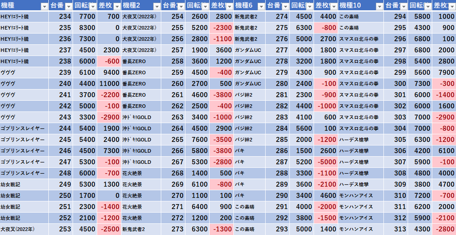Open the 機種 column filter dropdown
The height and width of the screenshot is (235, 456).
(44, 6)
